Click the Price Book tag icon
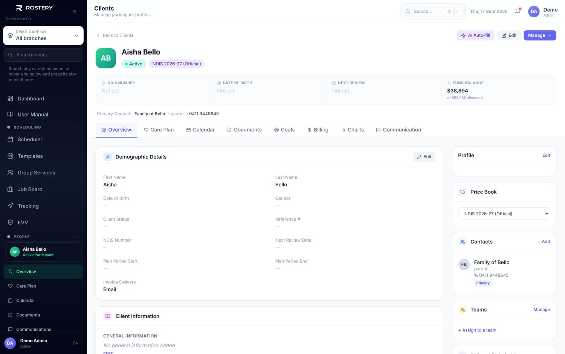565x354 pixels. (463, 192)
